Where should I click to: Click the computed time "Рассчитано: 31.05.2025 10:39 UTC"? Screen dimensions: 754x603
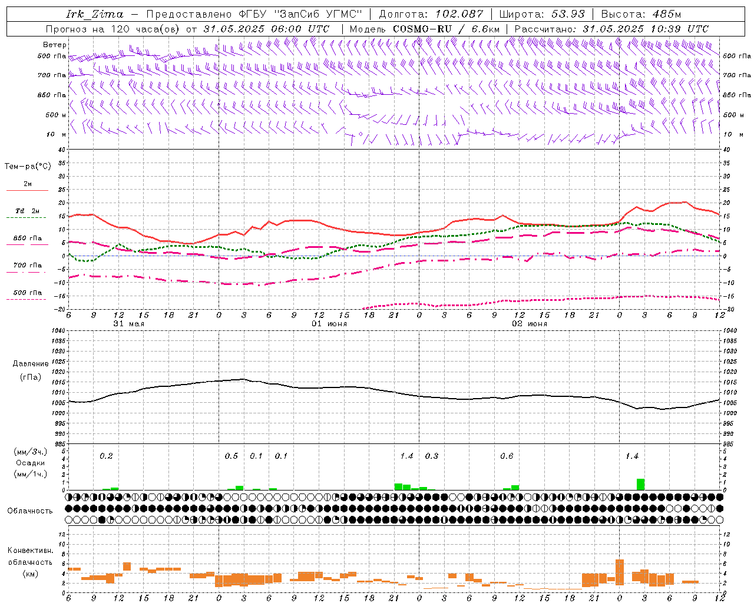click(611, 29)
